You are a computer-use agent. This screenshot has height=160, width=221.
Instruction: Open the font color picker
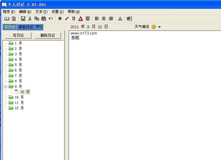80,19
